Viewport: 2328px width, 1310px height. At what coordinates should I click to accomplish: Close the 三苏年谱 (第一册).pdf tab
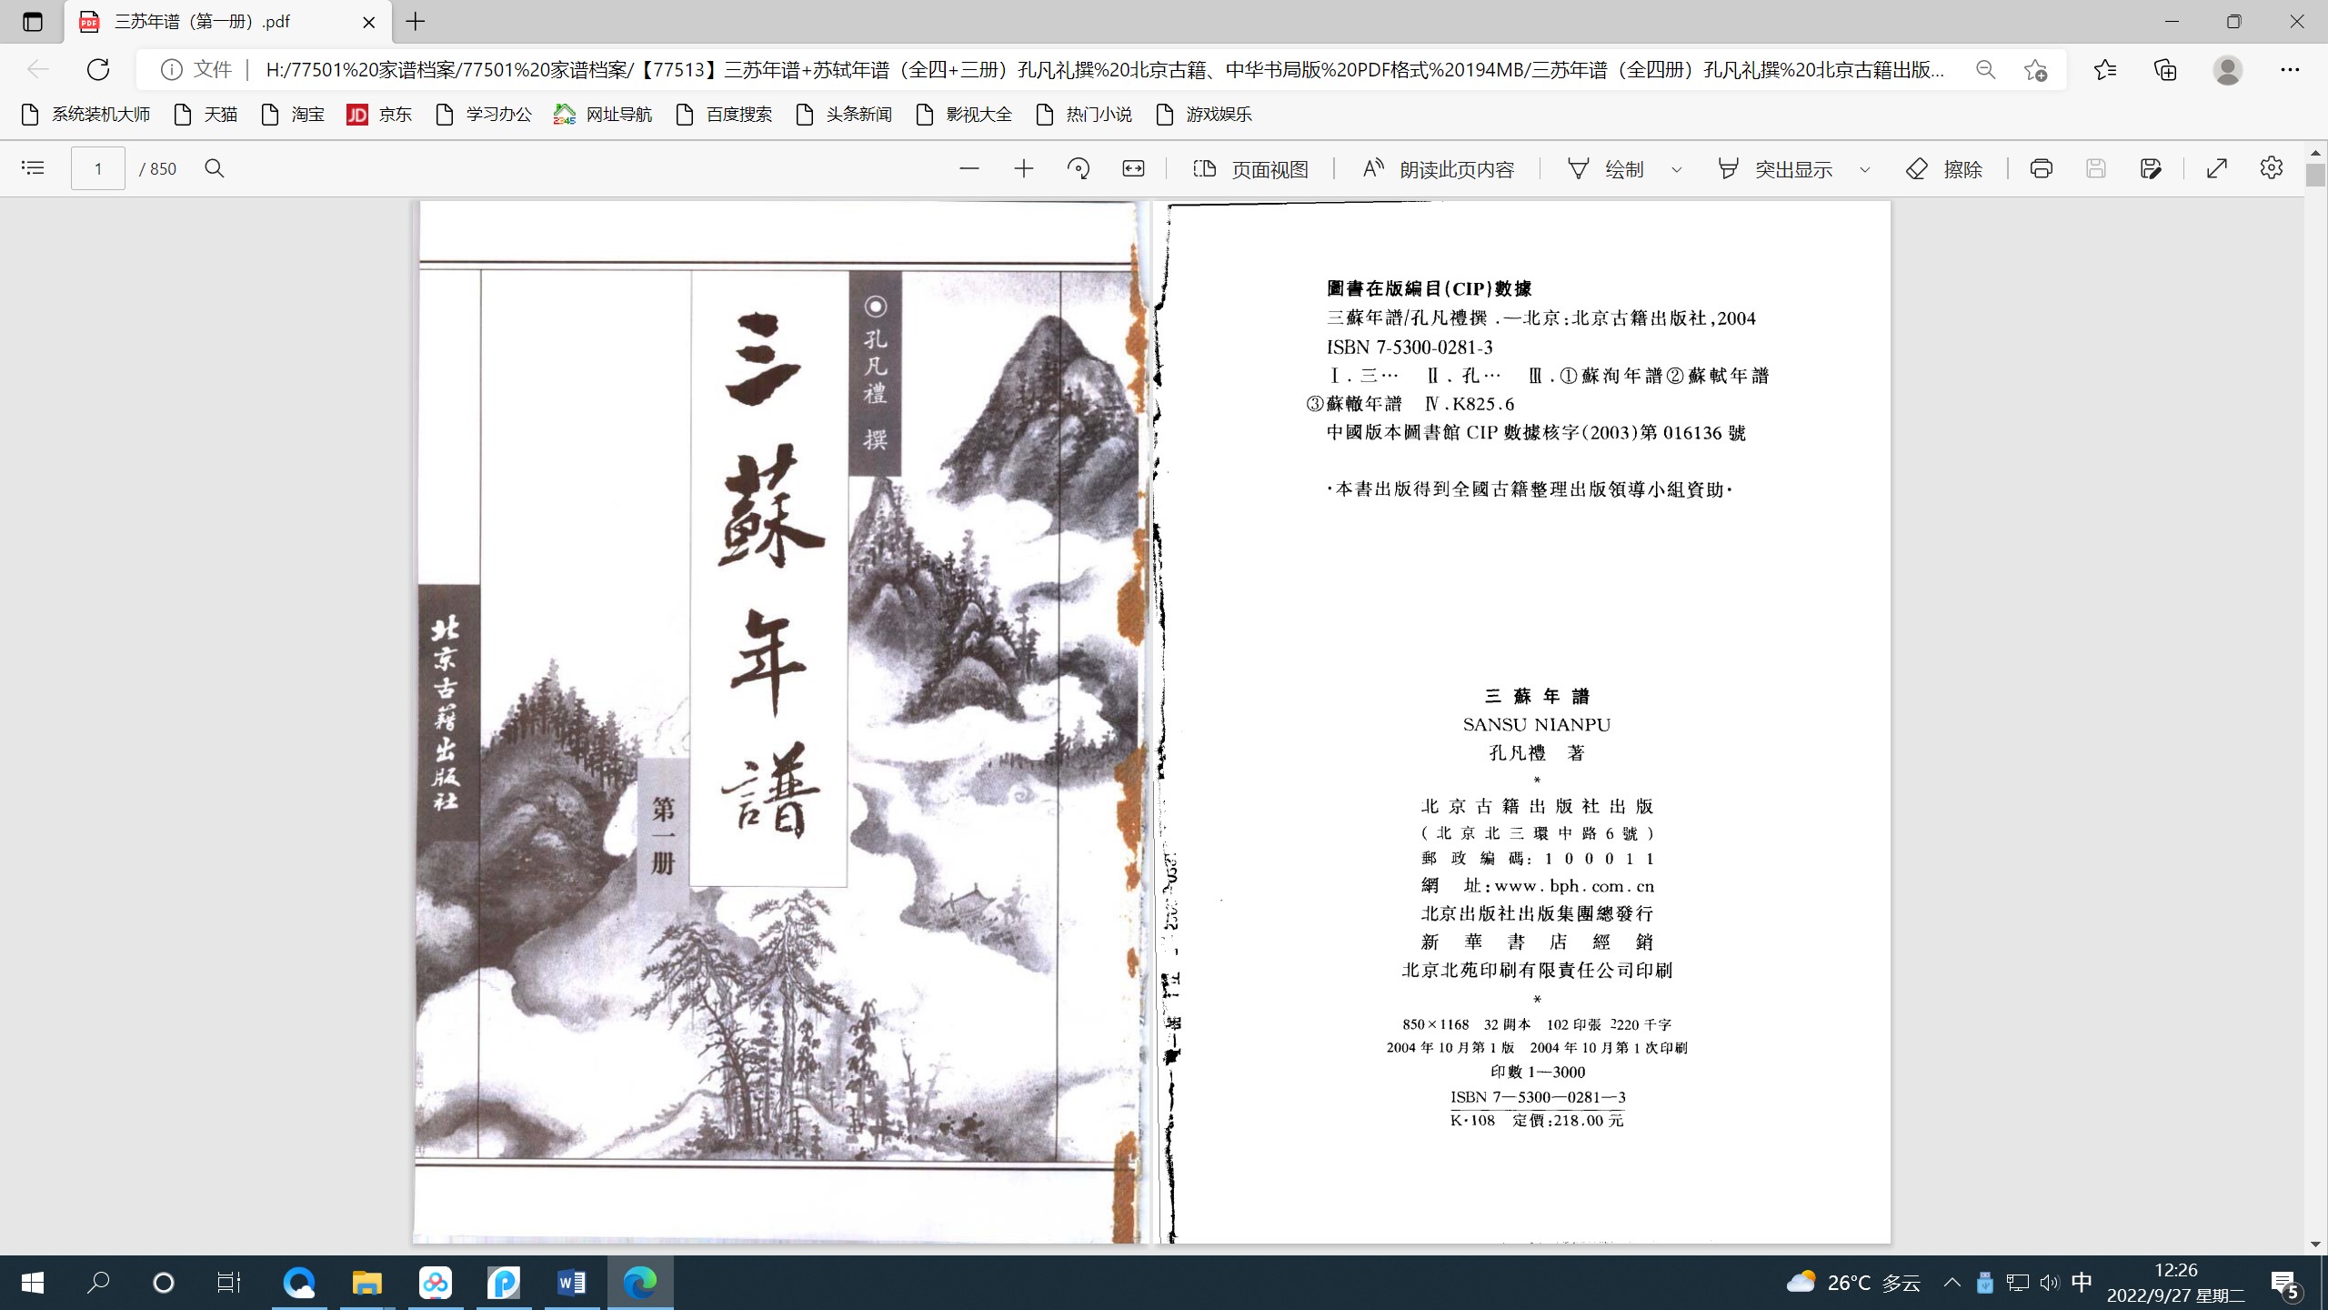pos(369,22)
